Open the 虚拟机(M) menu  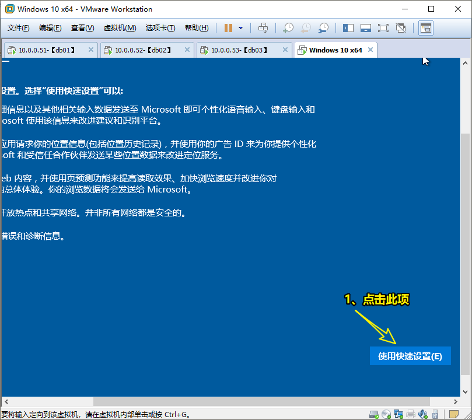pyautogui.click(x=120, y=28)
